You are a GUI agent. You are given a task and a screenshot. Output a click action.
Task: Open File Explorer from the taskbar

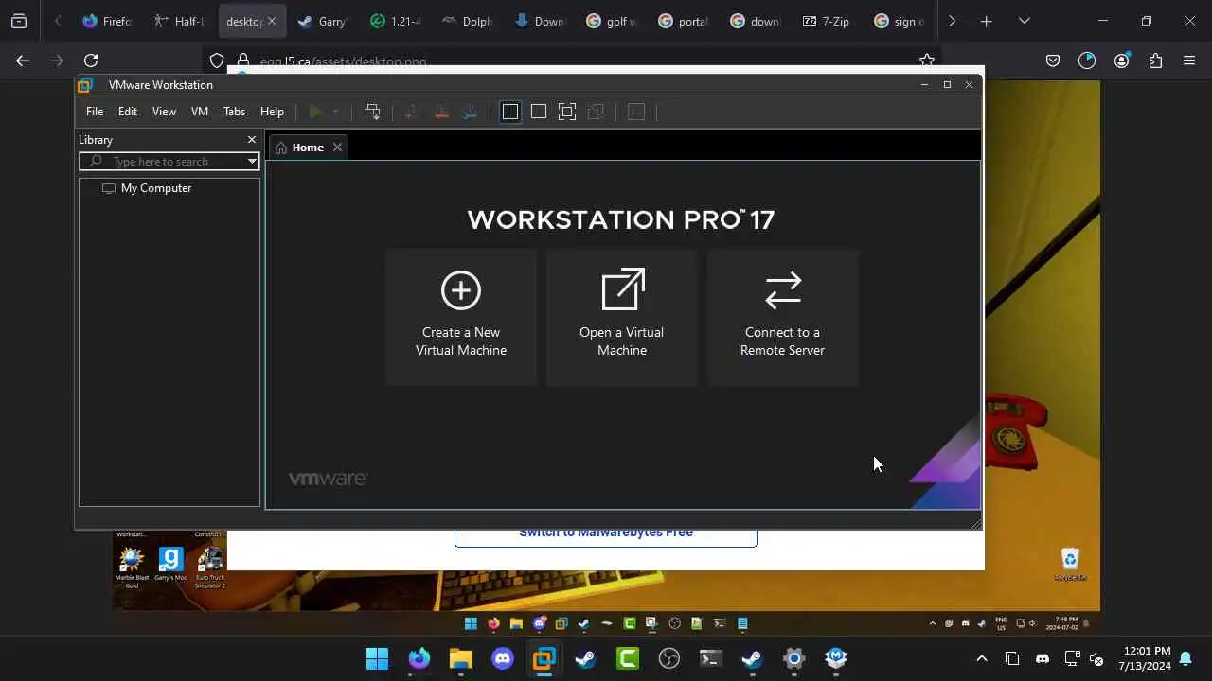(x=461, y=658)
